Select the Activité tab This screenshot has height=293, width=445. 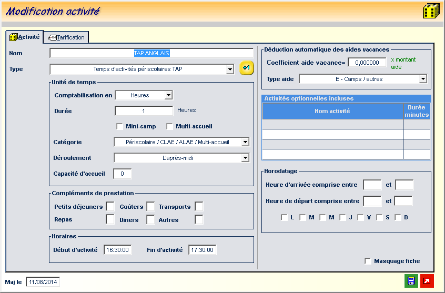25,37
